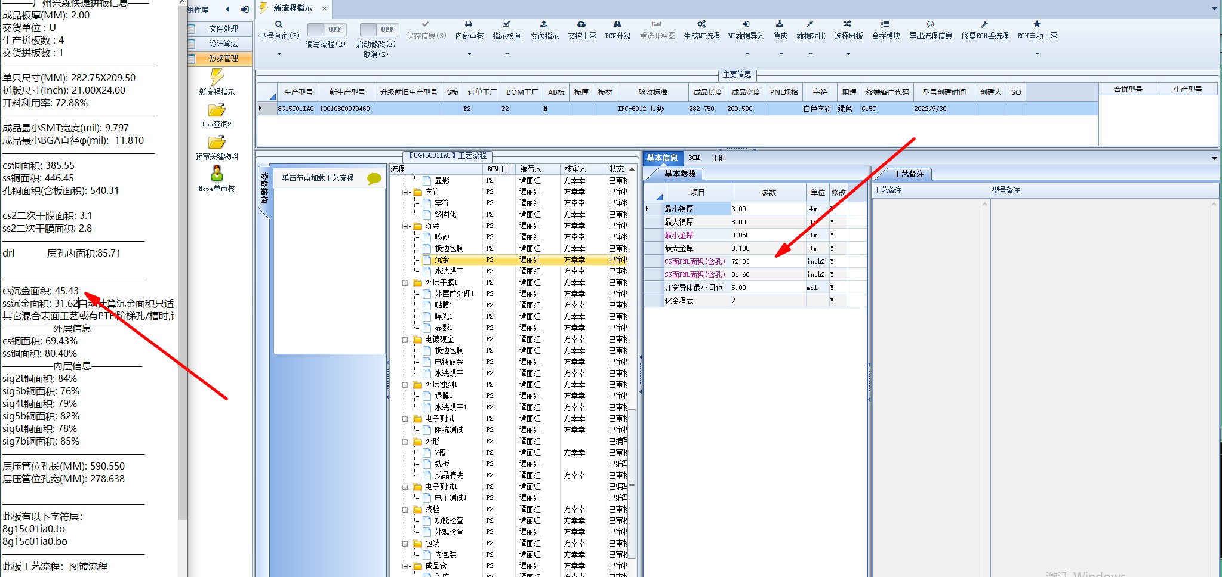
Task: Open 设计算法 section in sidebar
Action: [x=220, y=44]
